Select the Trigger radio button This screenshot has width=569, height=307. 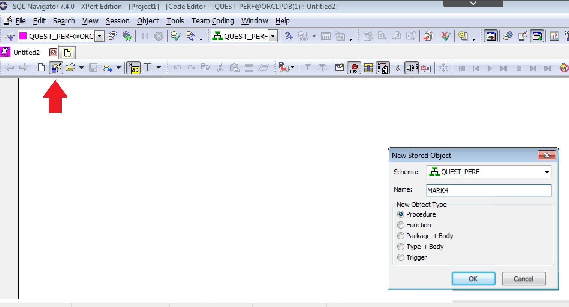pos(401,257)
